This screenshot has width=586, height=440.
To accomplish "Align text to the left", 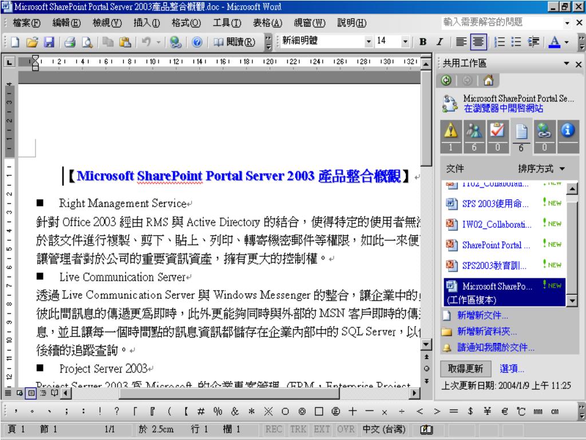I will click(461, 42).
